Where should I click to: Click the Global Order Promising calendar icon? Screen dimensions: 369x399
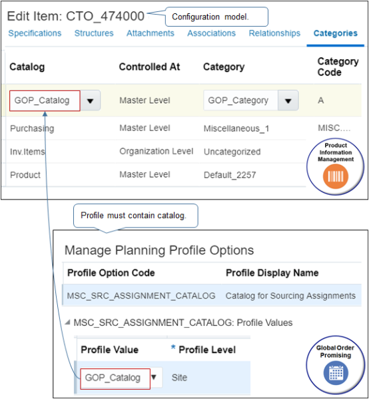click(336, 373)
